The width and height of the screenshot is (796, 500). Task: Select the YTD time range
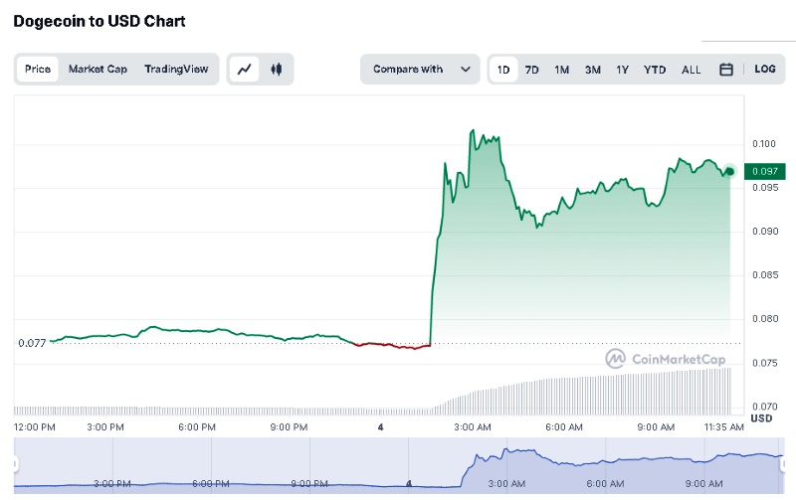(x=655, y=70)
